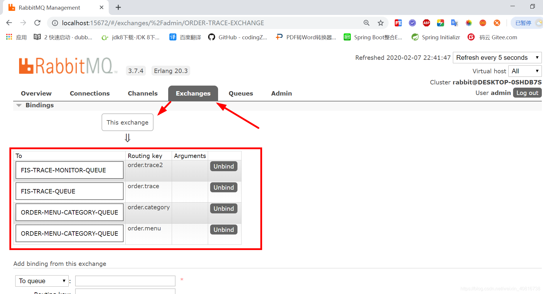Click the order.trace2 routing key cell
Screen dimensions: 543x294
pyautogui.click(x=149, y=171)
